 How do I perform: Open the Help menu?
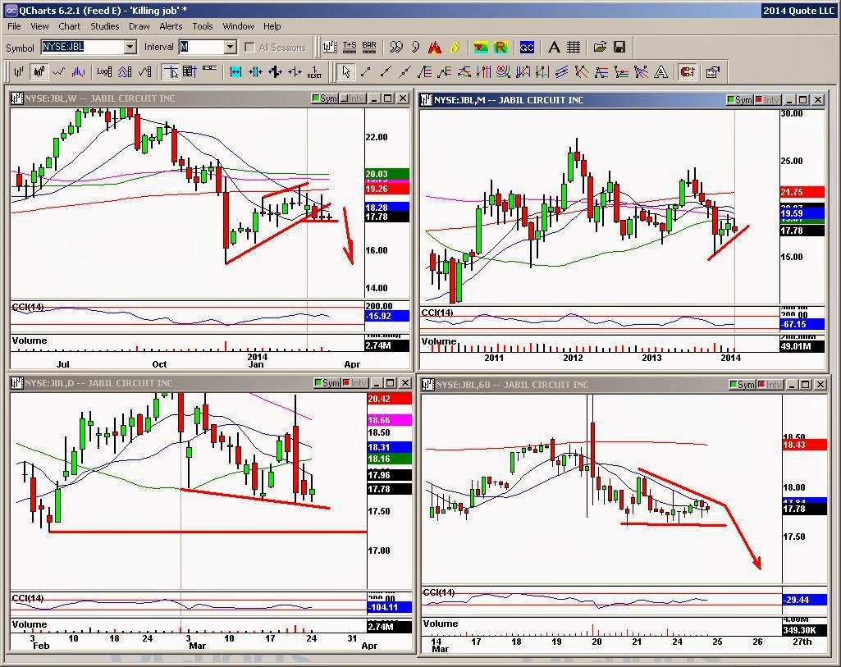click(272, 26)
